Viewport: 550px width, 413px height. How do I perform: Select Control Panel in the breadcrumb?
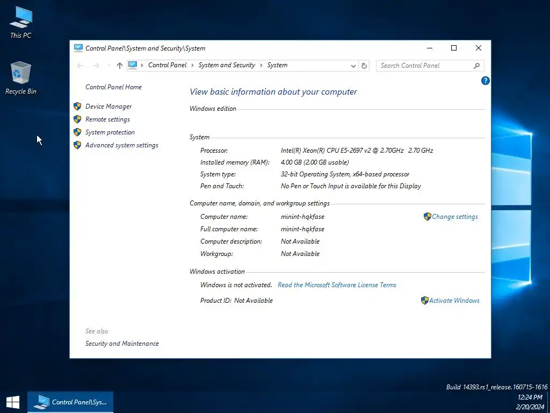[x=168, y=65]
